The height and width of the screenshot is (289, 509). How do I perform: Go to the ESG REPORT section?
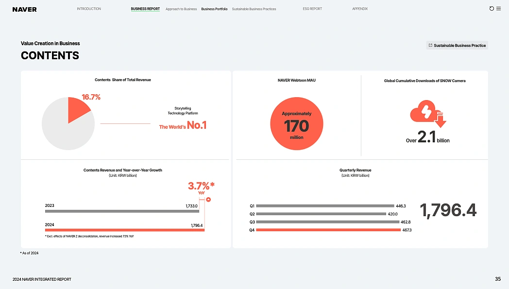[312, 9]
